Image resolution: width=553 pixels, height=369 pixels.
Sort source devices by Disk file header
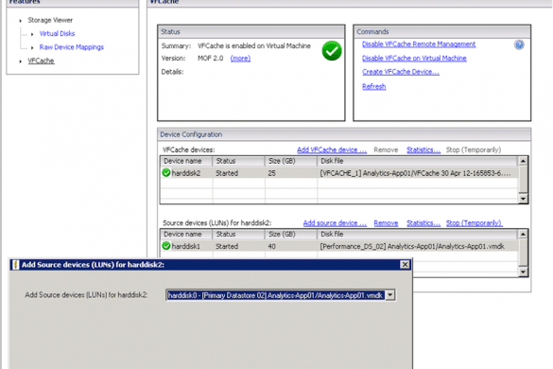417,234
